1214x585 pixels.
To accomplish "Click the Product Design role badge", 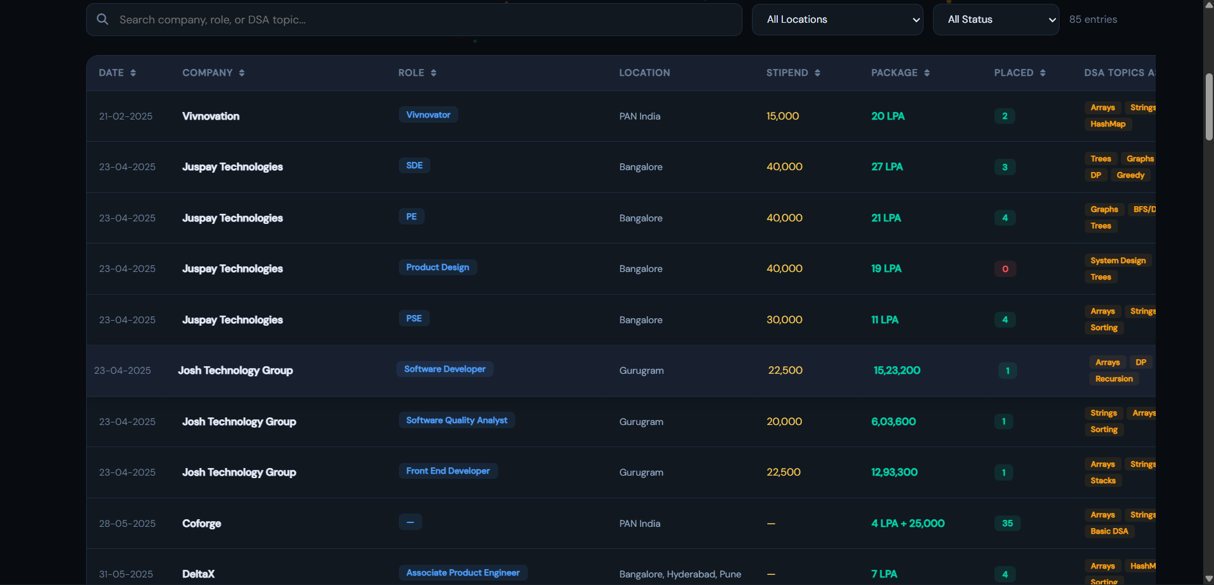I will tap(437, 267).
